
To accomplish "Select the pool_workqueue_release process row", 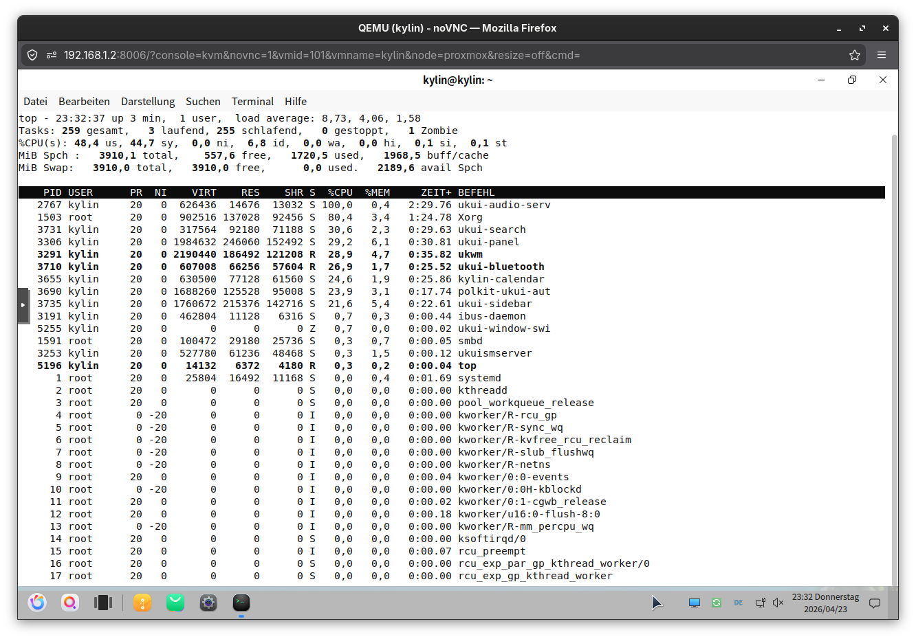I will 451,403.
